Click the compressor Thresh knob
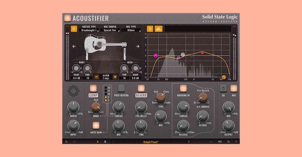Image resolution: width=302 pixels, height=157 pixels. point(119,107)
